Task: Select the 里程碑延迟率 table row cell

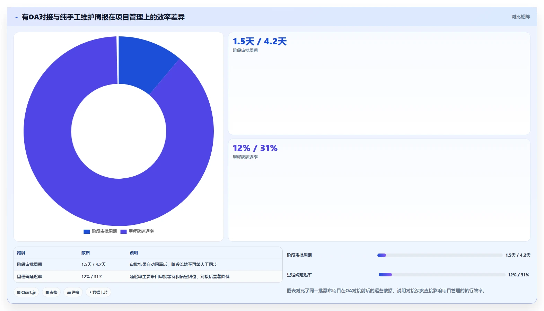Action: coord(29,277)
